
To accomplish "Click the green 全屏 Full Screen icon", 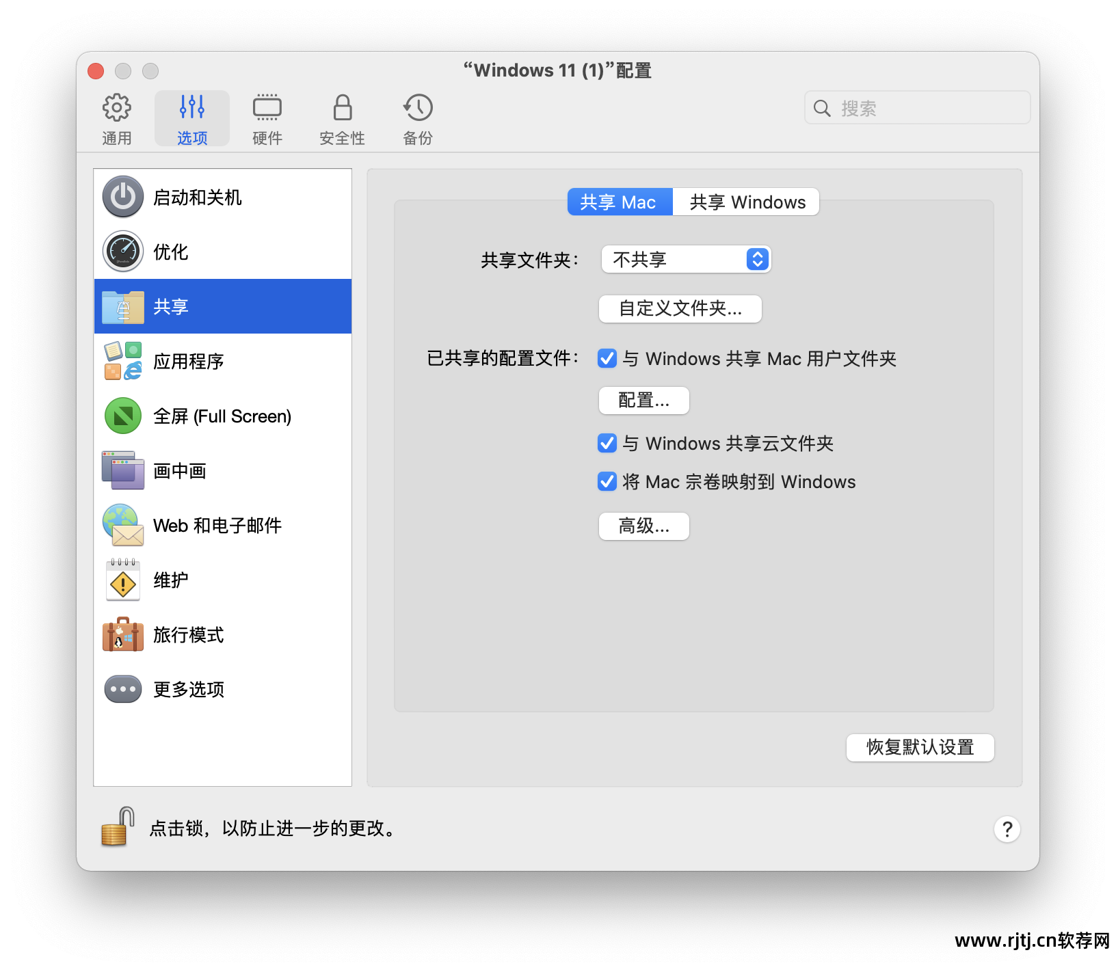I will 123,416.
